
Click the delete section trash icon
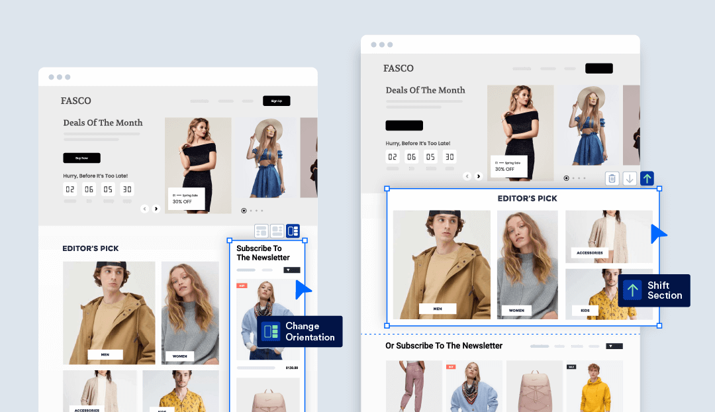[x=612, y=178]
